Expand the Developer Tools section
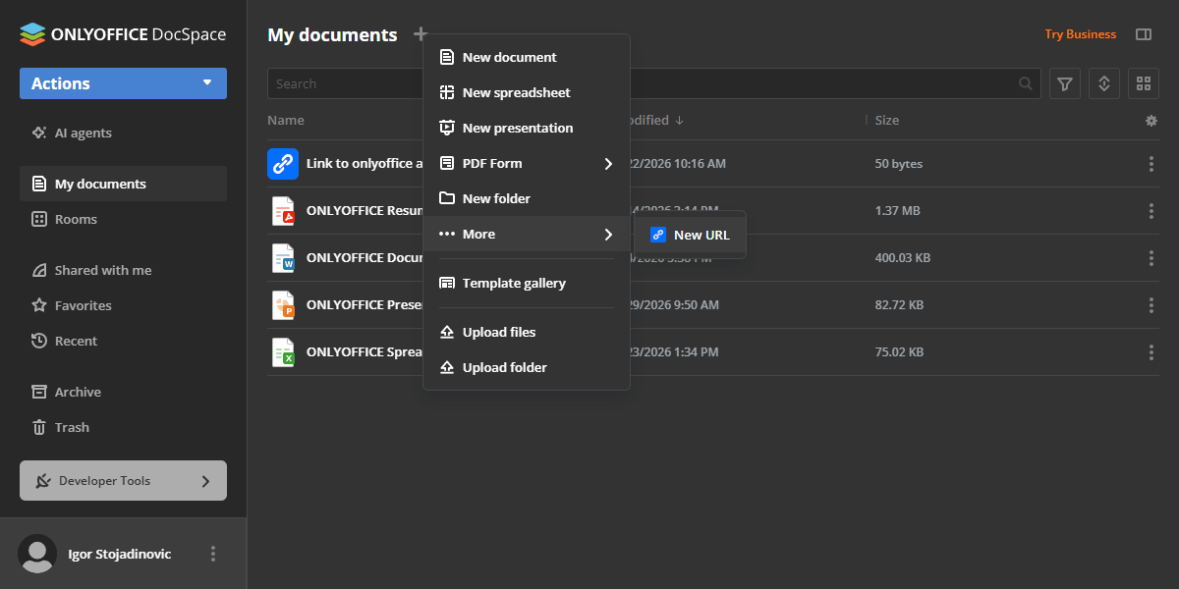This screenshot has width=1179, height=589. [x=123, y=481]
